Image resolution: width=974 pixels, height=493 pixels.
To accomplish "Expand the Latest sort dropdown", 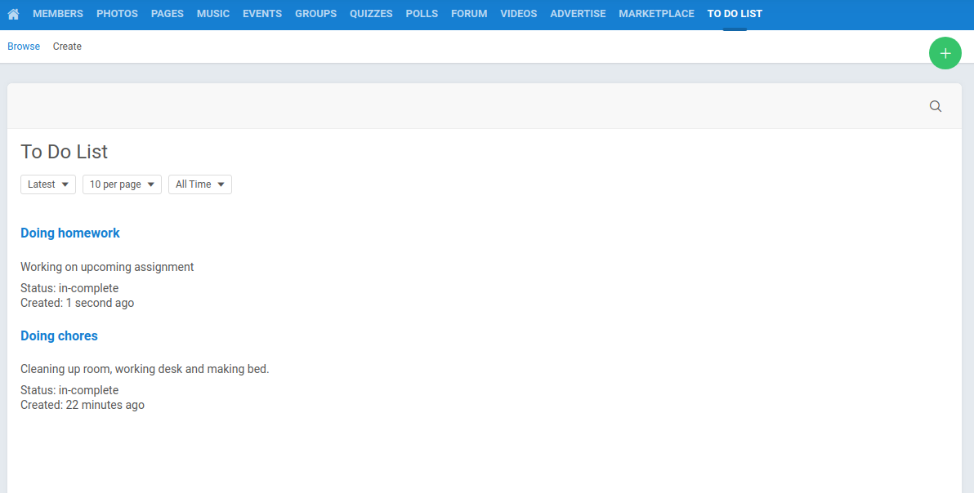I will (x=48, y=184).
